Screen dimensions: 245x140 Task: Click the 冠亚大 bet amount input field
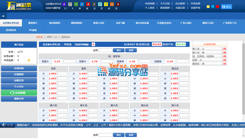tap(69, 61)
